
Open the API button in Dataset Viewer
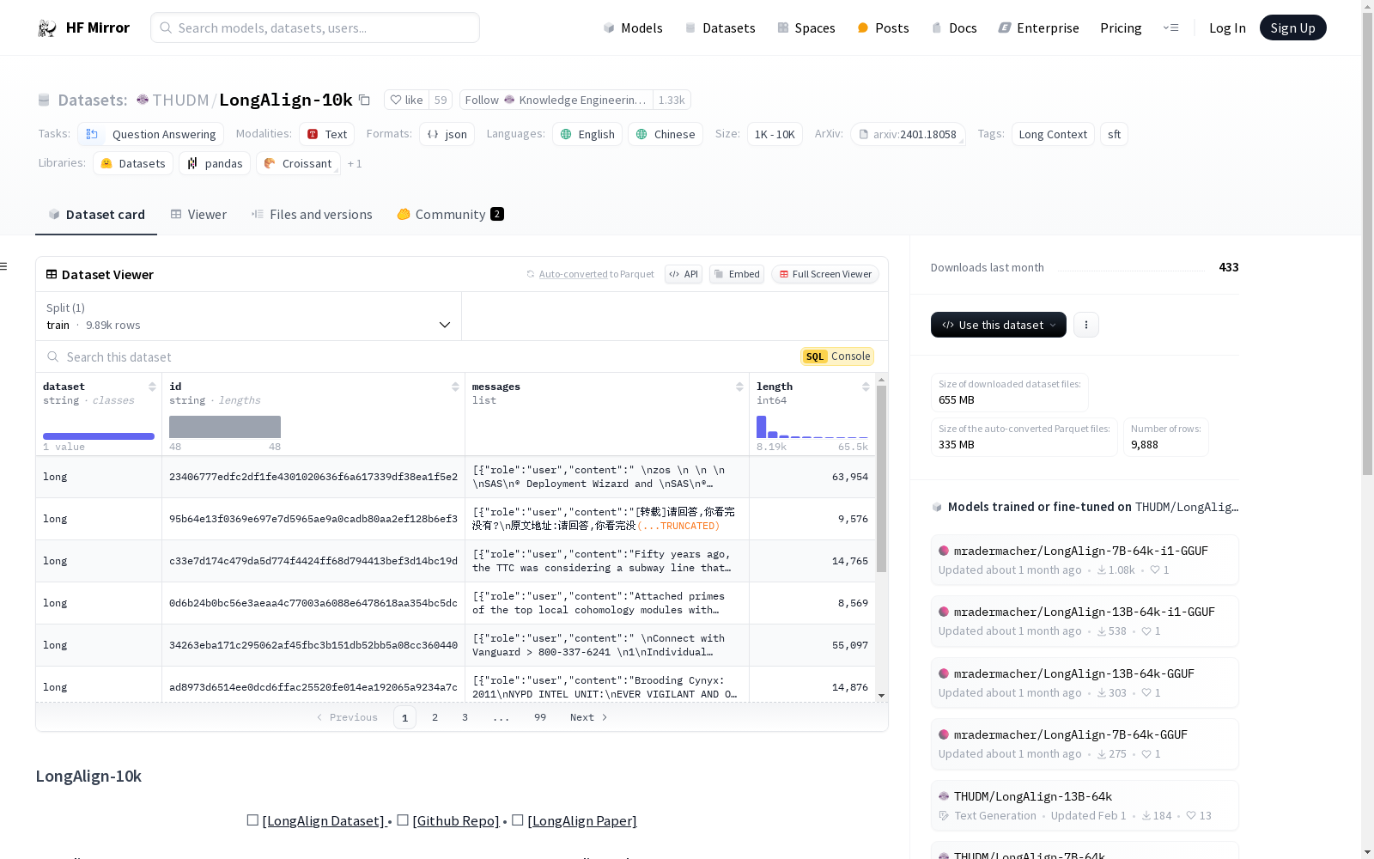tap(684, 274)
